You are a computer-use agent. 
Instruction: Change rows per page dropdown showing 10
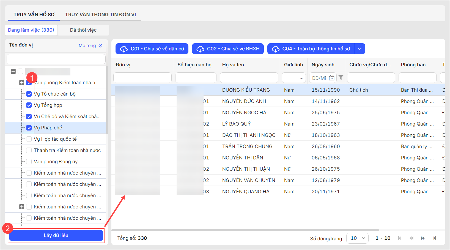pyautogui.click(x=357, y=238)
